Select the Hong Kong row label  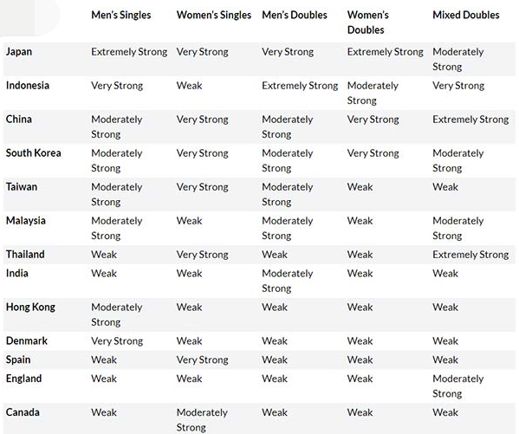coord(30,308)
